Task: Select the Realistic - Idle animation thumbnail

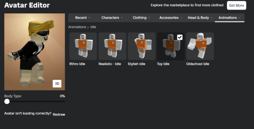Action: [112, 46]
